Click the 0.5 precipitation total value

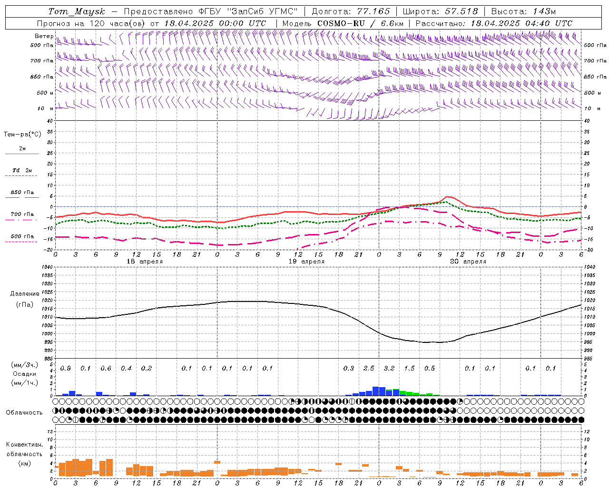point(430,368)
